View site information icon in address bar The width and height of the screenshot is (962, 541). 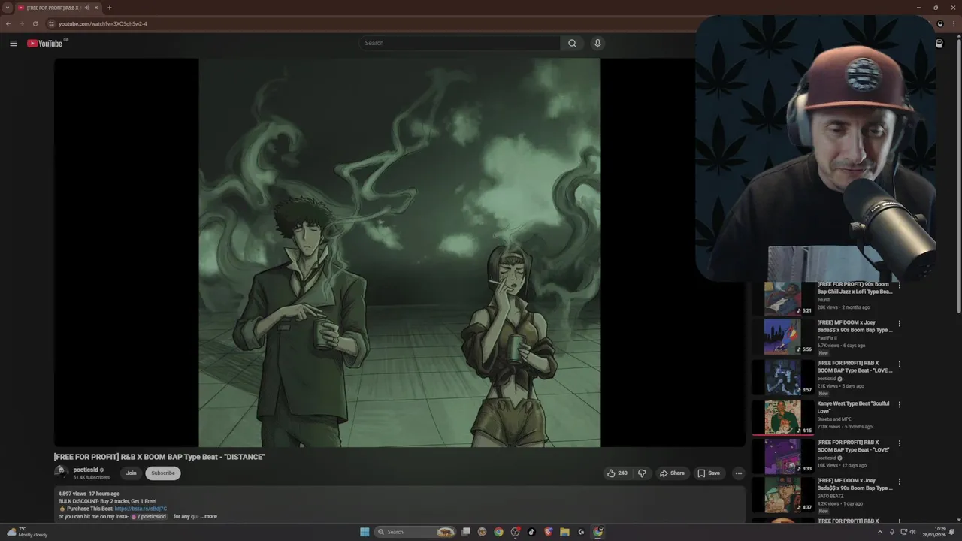tap(51, 23)
